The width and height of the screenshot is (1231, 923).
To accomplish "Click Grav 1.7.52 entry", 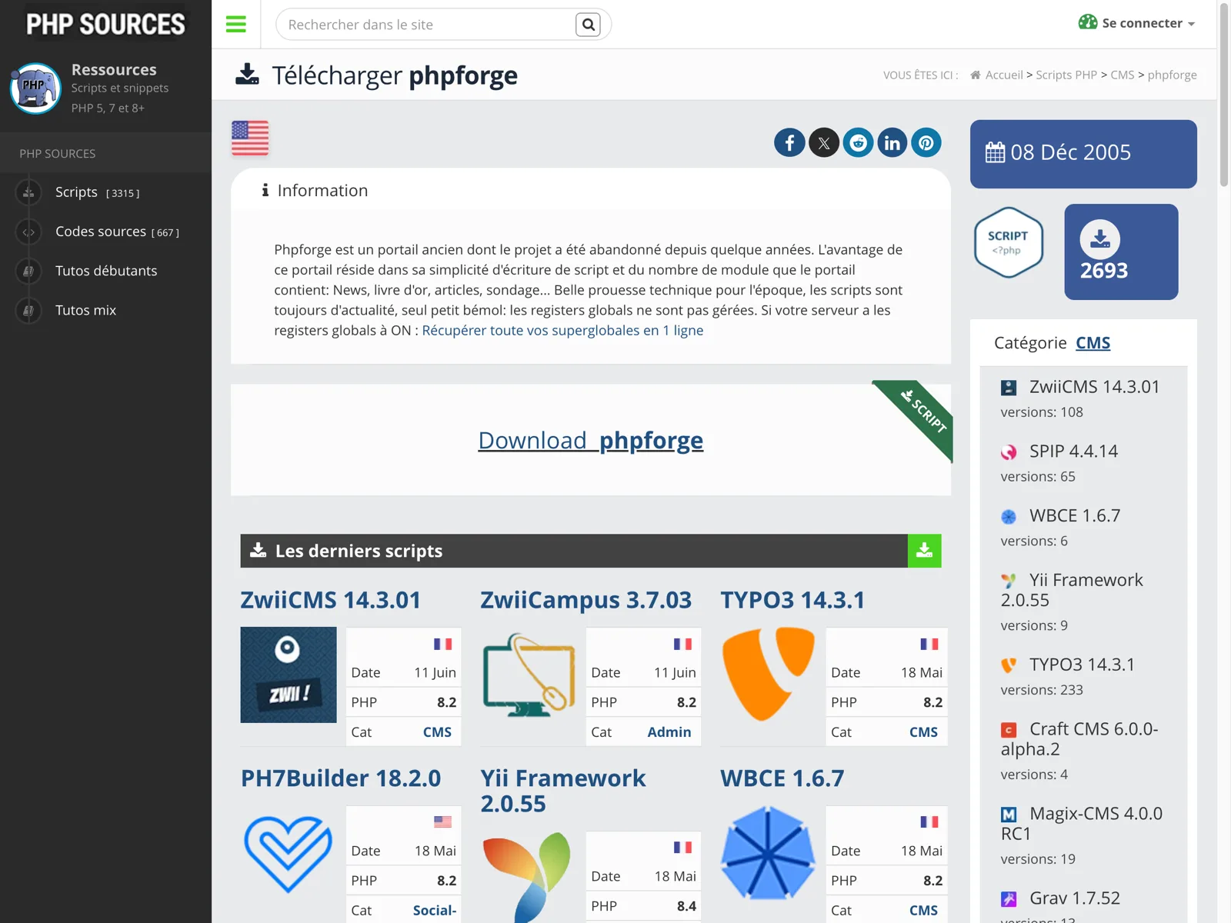I will (1075, 898).
